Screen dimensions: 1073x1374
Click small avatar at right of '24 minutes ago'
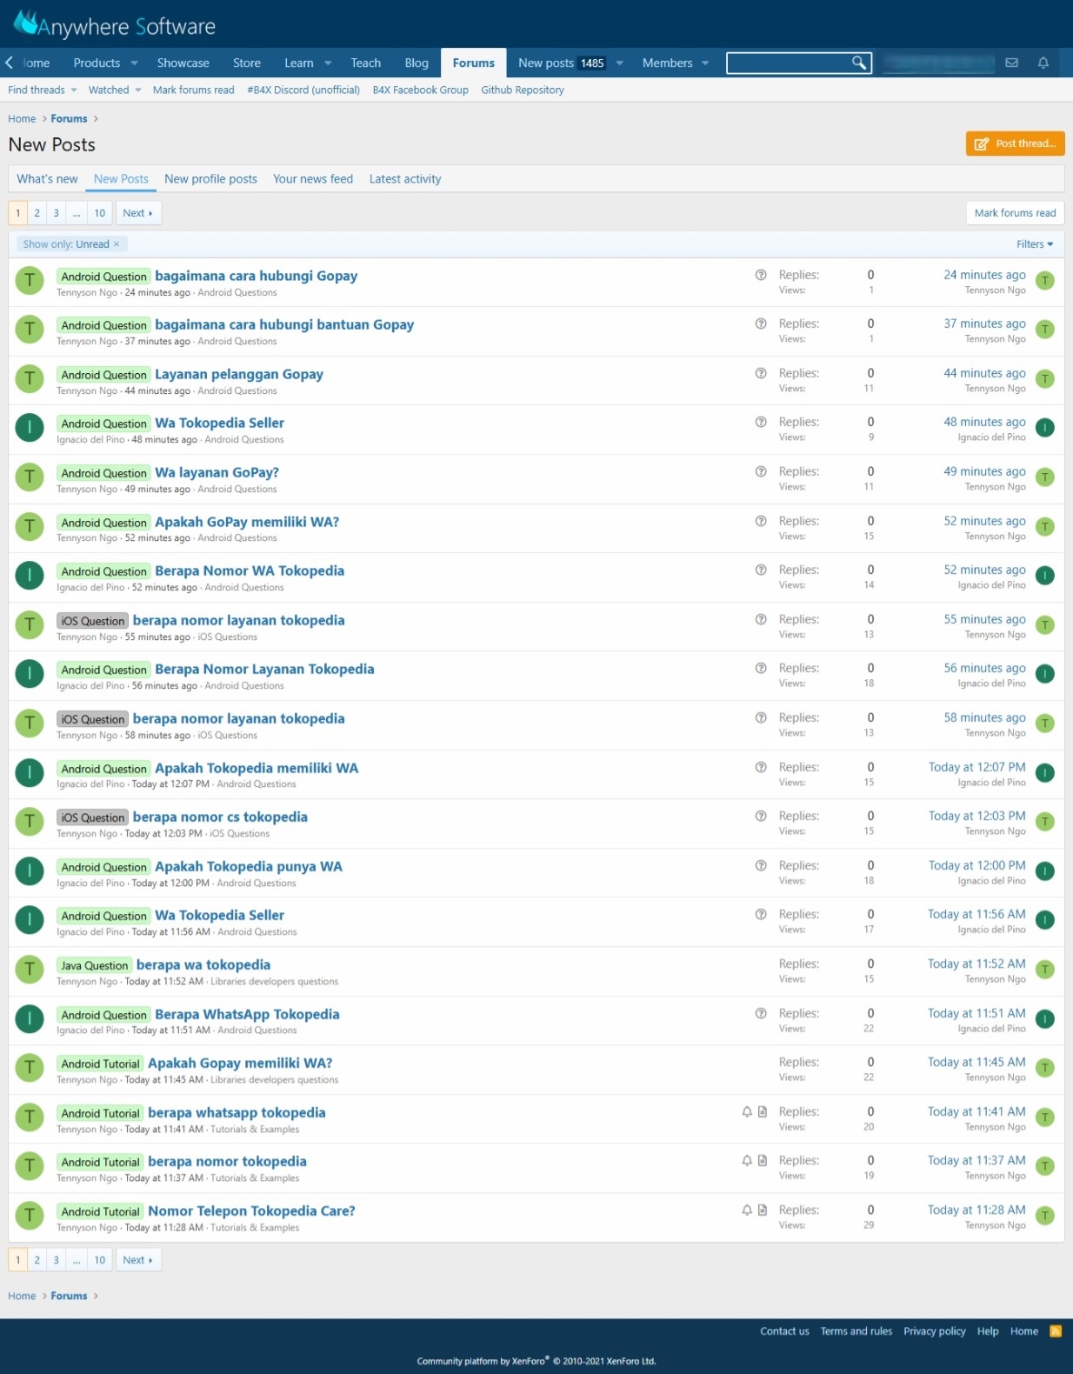point(1045,281)
